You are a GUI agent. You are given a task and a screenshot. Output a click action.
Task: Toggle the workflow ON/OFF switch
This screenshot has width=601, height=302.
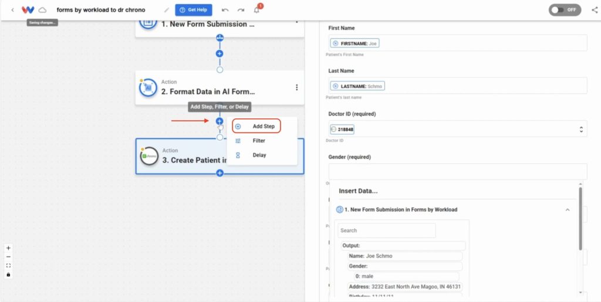[565, 10]
